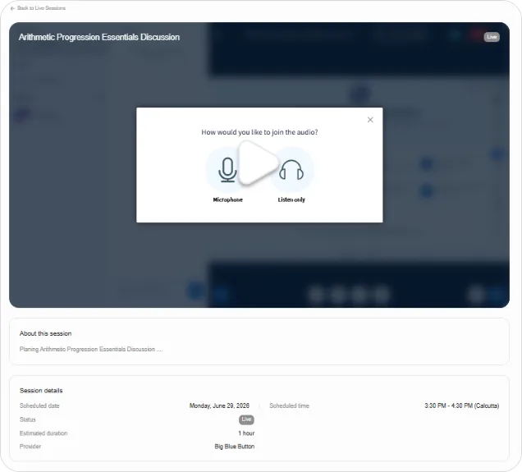This screenshot has width=522, height=472.
Task: Choose the Listen only headphones icon
Action: [x=291, y=170]
